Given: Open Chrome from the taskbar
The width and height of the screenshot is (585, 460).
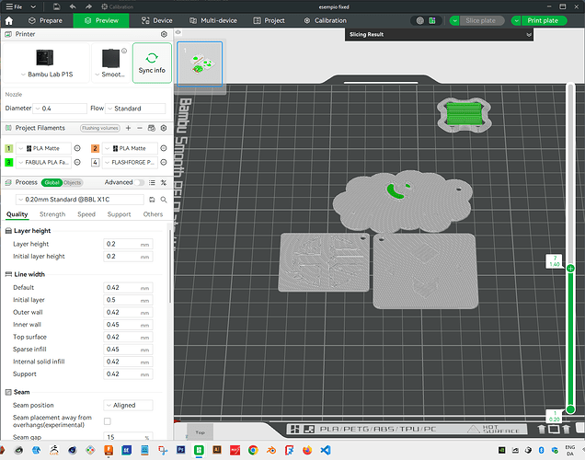Looking at the screenshot, I should pyautogui.click(x=253, y=450).
